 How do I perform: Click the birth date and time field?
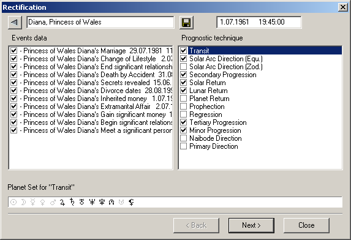[259, 22]
